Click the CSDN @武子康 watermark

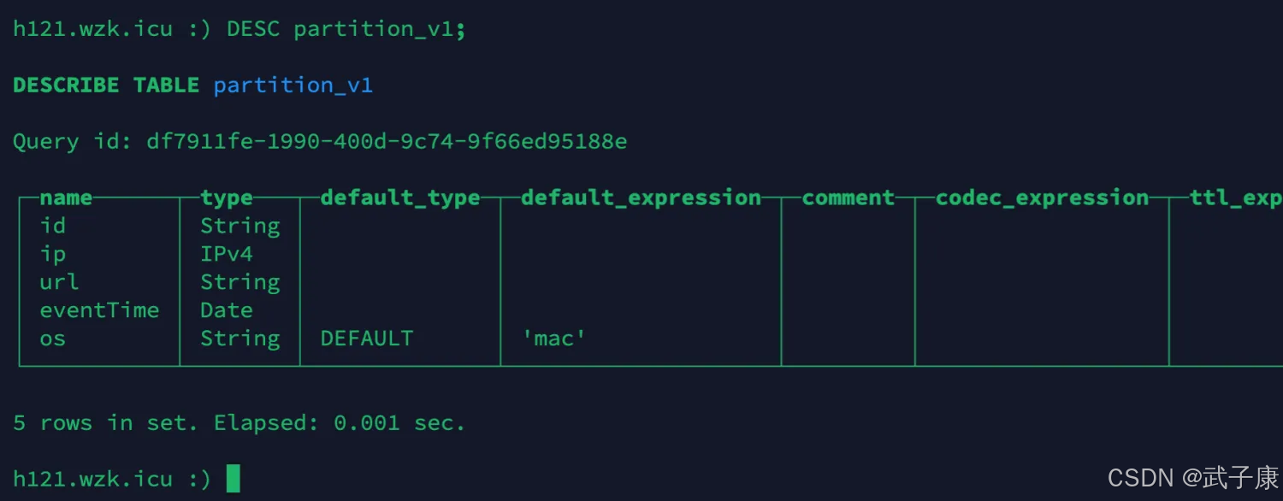coord(1192,477)
